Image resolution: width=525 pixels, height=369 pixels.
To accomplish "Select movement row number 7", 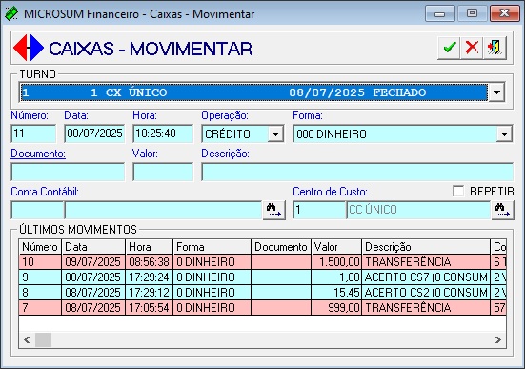I will click(x=263, y=307).
